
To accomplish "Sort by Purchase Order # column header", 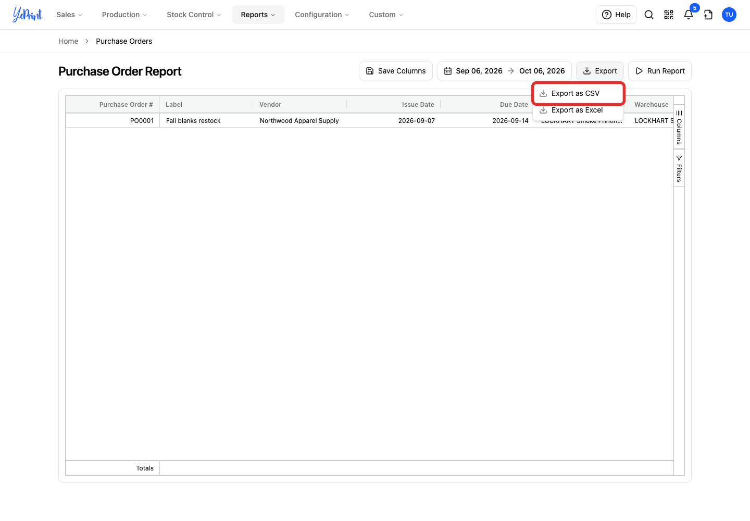I will 113,105.
